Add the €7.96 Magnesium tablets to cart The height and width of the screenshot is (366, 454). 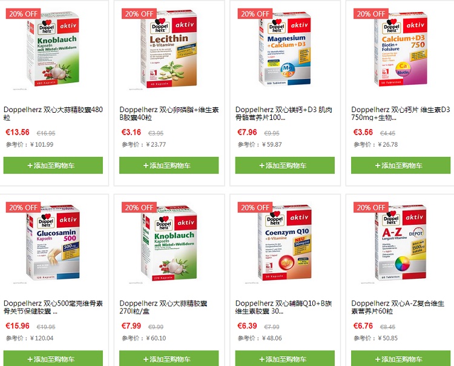point(285,165)
